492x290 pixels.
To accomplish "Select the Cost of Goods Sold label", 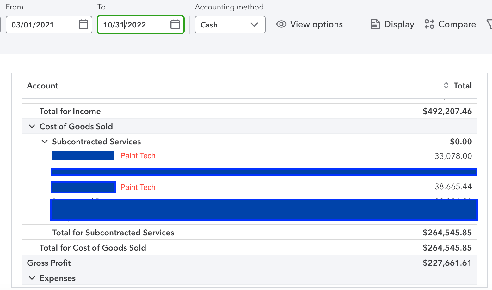I will coord(76,126).
